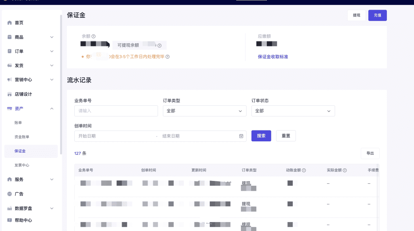Collapse the 资产 menu section
This screenshot has height=231, width=414.
(52, 109)
